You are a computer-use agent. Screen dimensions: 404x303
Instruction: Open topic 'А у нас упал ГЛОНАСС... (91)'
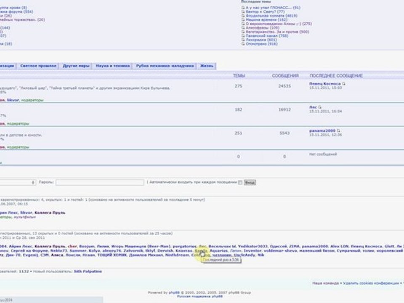273,8
